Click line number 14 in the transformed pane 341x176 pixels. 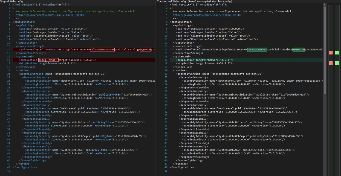tap(166, 50)
